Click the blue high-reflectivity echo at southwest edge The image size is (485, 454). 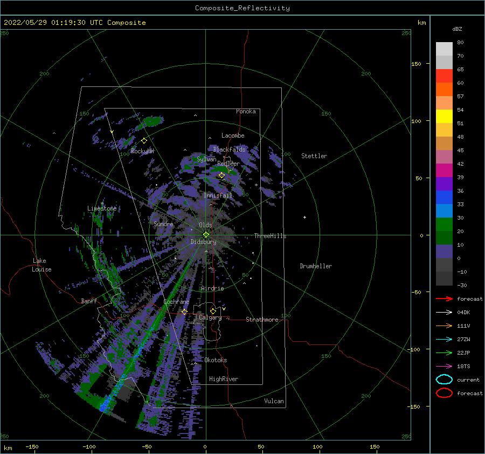click(105, 404)
